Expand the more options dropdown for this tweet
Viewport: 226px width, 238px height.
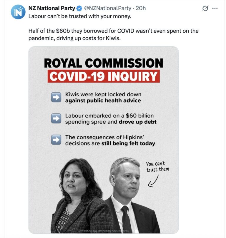[x=215, y=8]
